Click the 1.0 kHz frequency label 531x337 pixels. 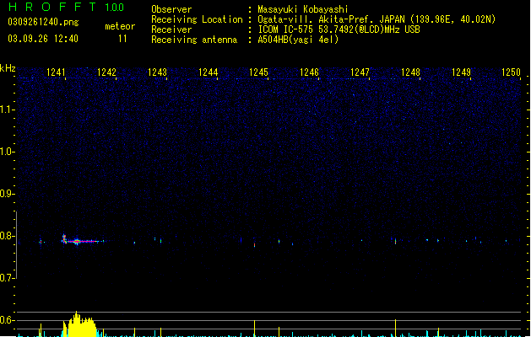coord(7,152)
